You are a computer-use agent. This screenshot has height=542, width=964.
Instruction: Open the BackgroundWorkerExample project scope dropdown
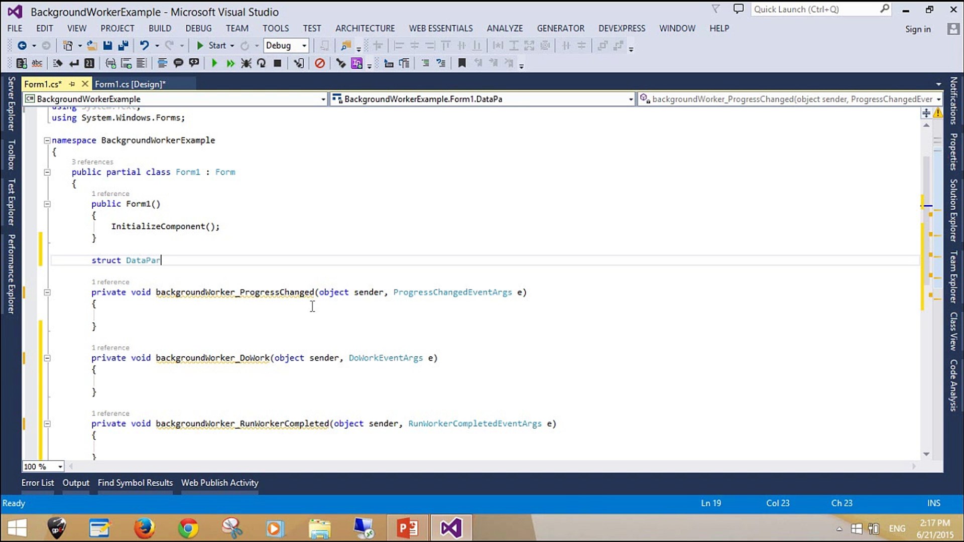323,99
